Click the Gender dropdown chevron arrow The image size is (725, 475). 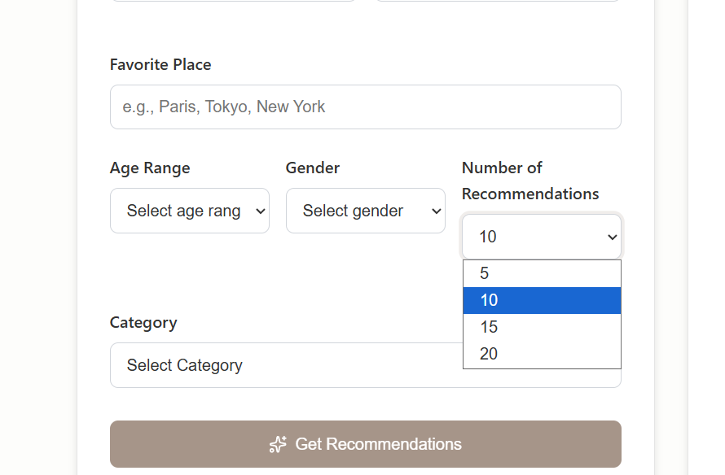pyautogui.click(x=437, y=211)
